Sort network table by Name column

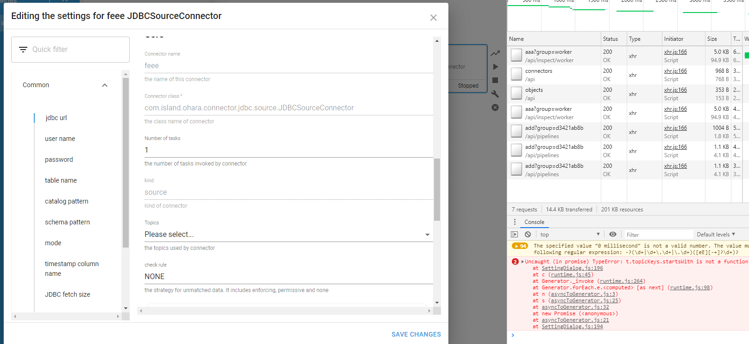tap(554, 39)
